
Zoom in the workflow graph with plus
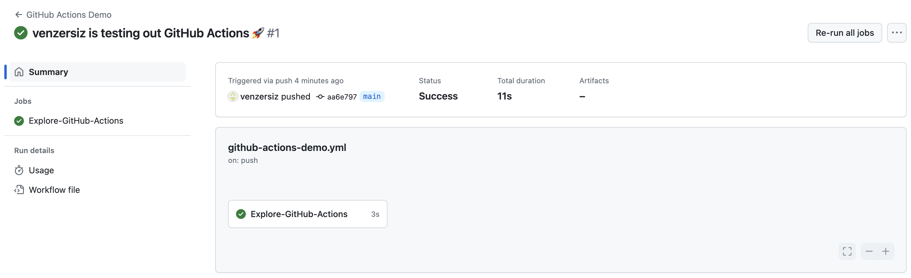tap(886, 251)
